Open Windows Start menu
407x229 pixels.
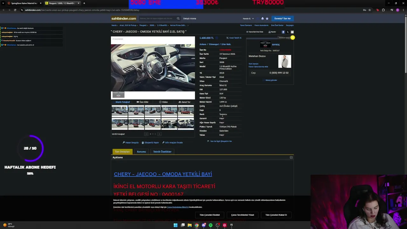pyautogui.click(x=176, y=225)
